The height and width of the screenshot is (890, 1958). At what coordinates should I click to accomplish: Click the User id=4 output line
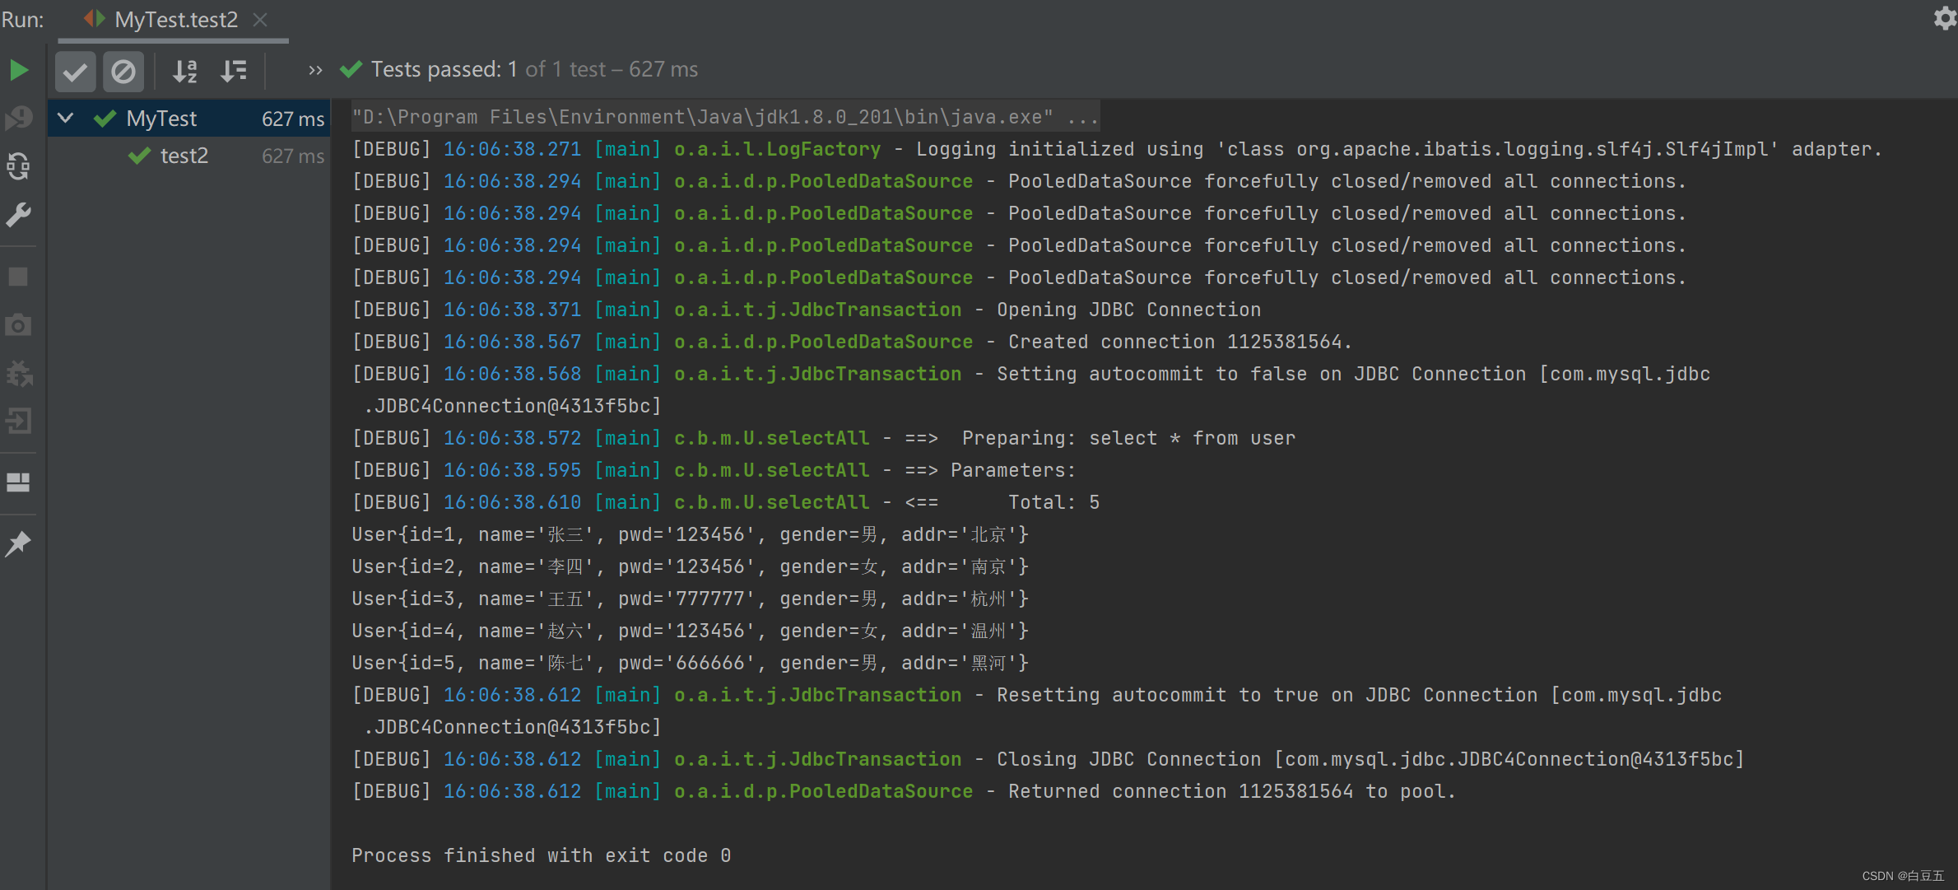coord(690,631)
